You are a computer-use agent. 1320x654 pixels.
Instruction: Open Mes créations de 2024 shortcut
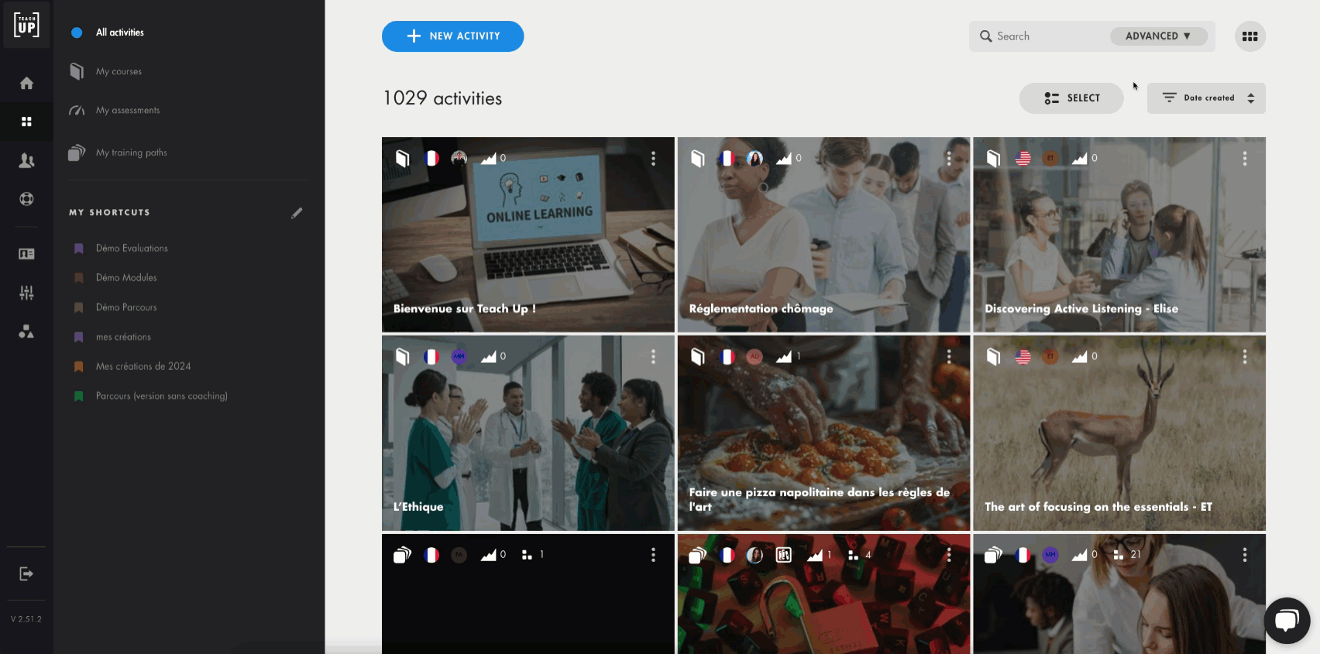(x=143, y=366)
